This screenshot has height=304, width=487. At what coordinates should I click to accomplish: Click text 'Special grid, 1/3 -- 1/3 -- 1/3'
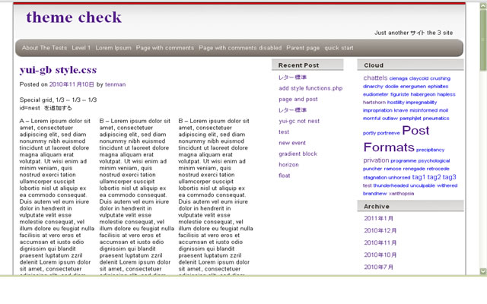(58, 100)
